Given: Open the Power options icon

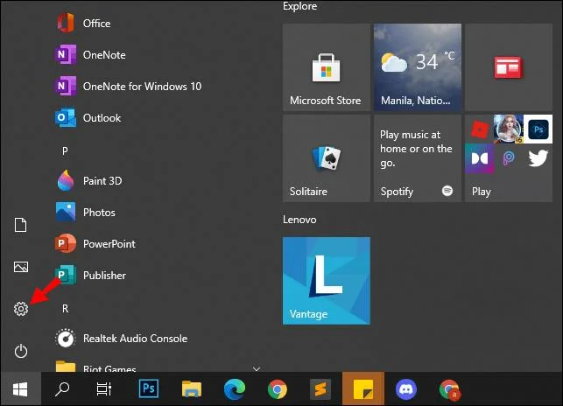Looking at the screenshot, I should 21,351.
